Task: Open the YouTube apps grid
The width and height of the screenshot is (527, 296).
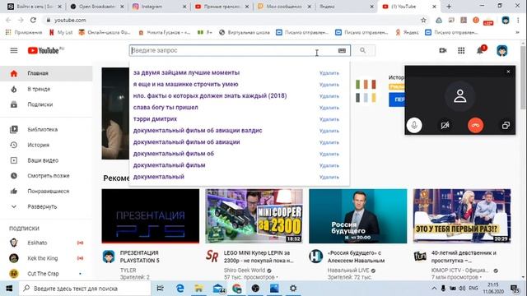Action: pos(461,50)
